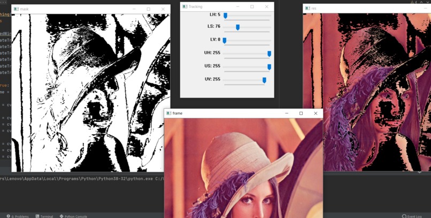Click the 'LS: 76' label
The width and height of the screenshot is (431, 218).
(214, 26)
